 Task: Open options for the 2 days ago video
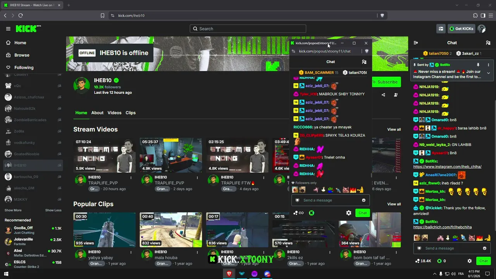click(197, 178)
